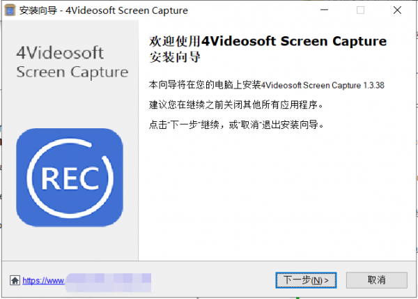Close the setup wizard with X
This screenshot has height=299, width=418.
tap(397, 10)
